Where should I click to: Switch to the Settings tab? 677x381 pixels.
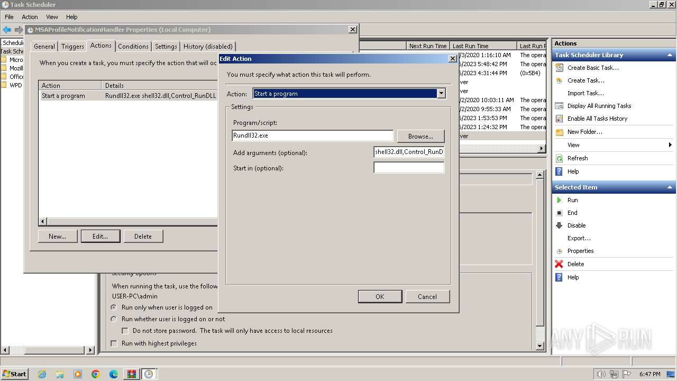click(166, 47)
